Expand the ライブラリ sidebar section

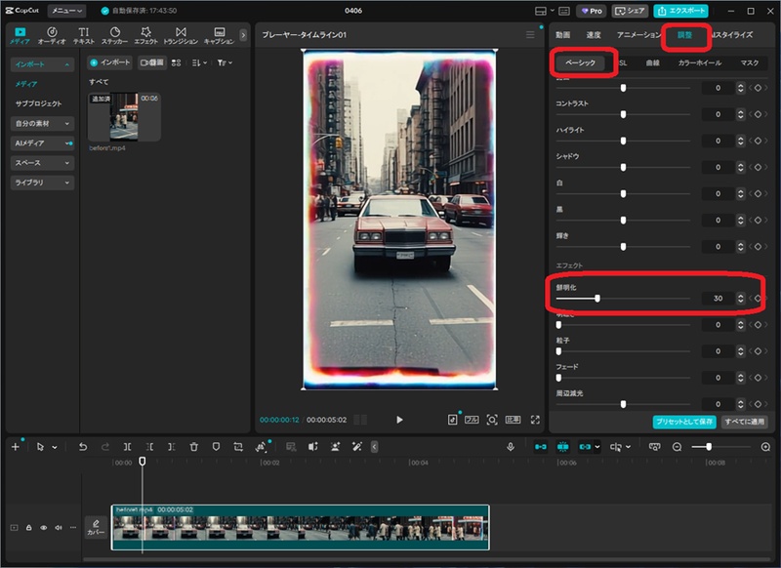[x=42, y=183]
